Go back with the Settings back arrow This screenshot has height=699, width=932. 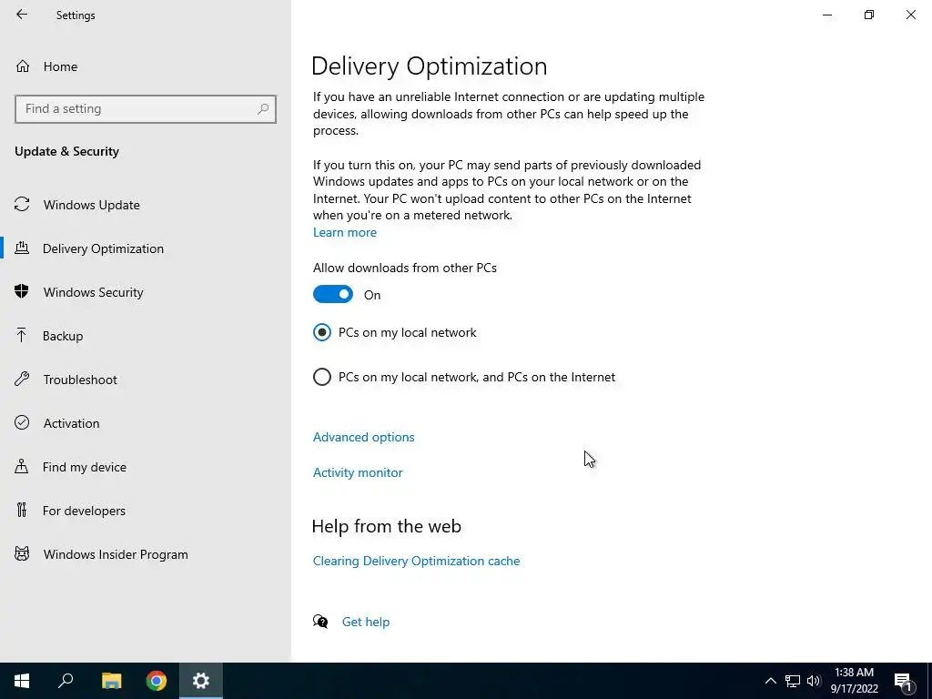click(x=22, y=15)
